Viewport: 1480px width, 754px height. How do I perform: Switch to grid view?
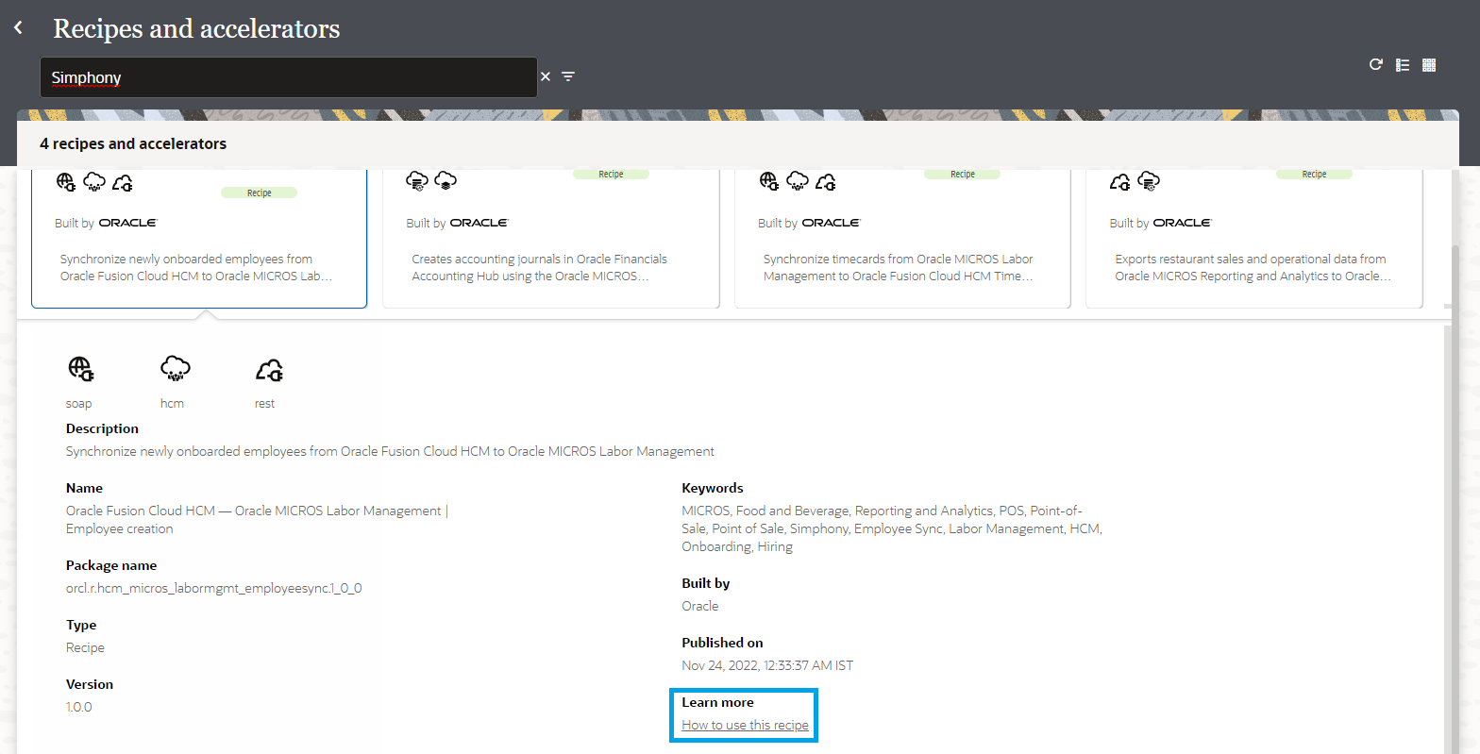(x=1429, y=65)
